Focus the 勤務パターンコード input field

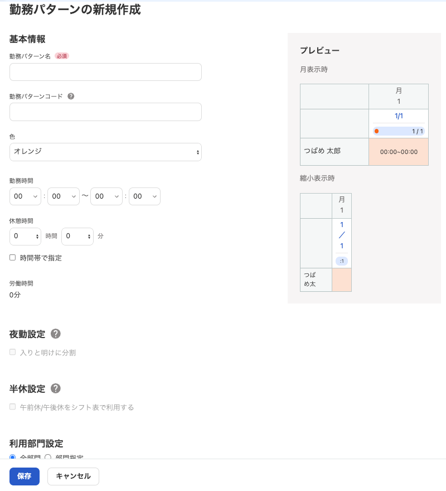pos(105,112)
